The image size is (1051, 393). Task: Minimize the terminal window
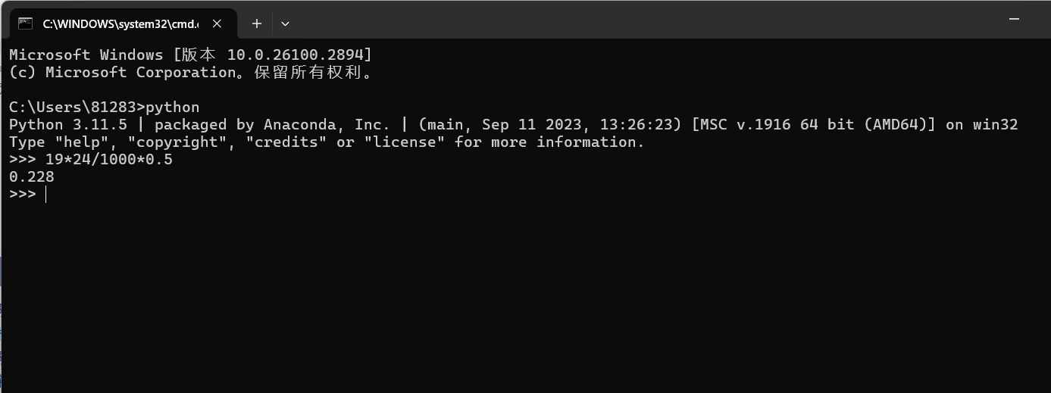coord(1014,19)
